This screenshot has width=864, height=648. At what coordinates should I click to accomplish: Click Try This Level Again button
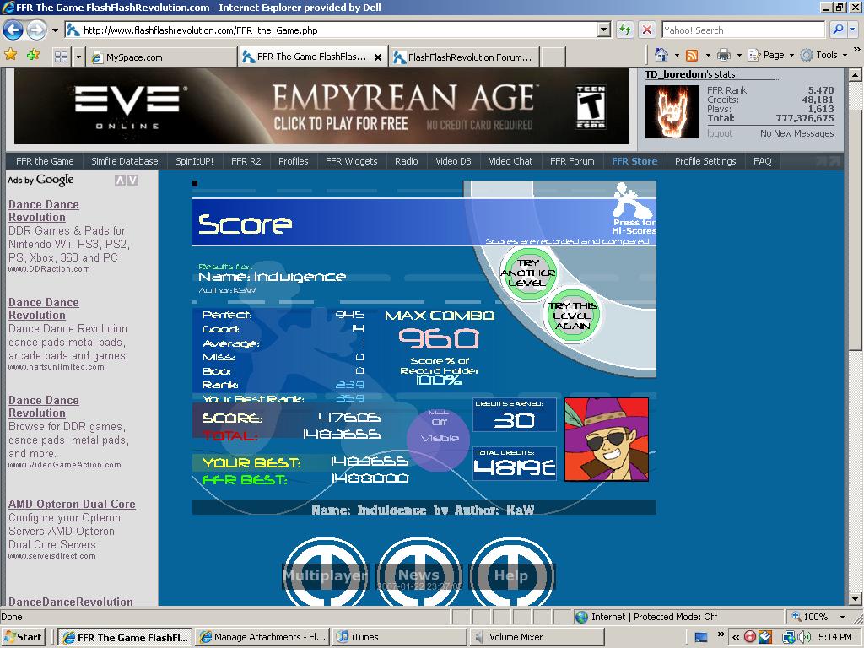pyautogui.click(x=572, y=316)
